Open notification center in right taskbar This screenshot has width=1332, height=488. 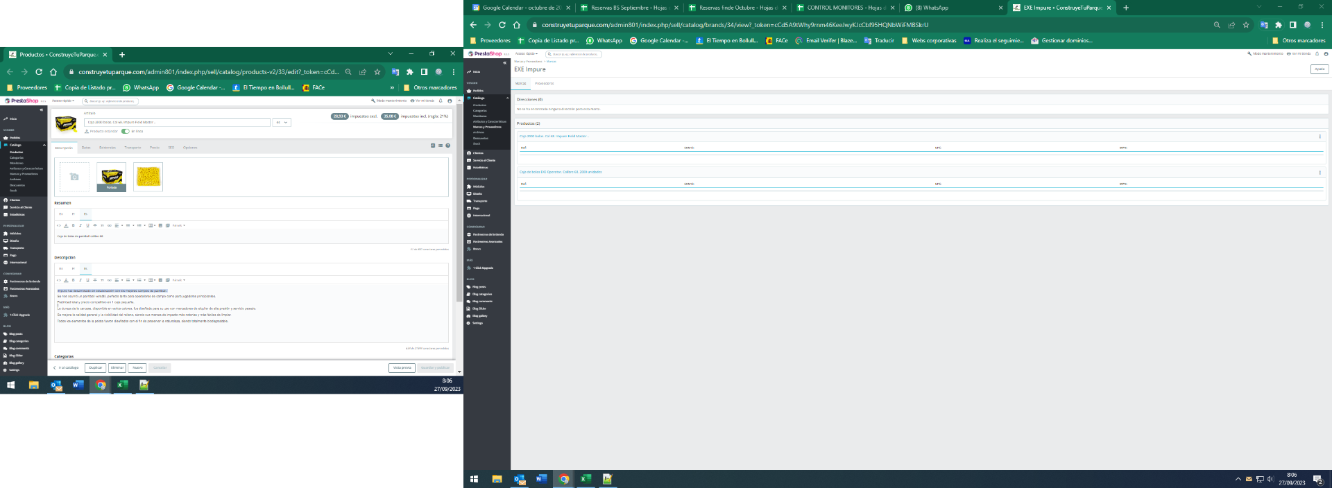click(1317, 479)
